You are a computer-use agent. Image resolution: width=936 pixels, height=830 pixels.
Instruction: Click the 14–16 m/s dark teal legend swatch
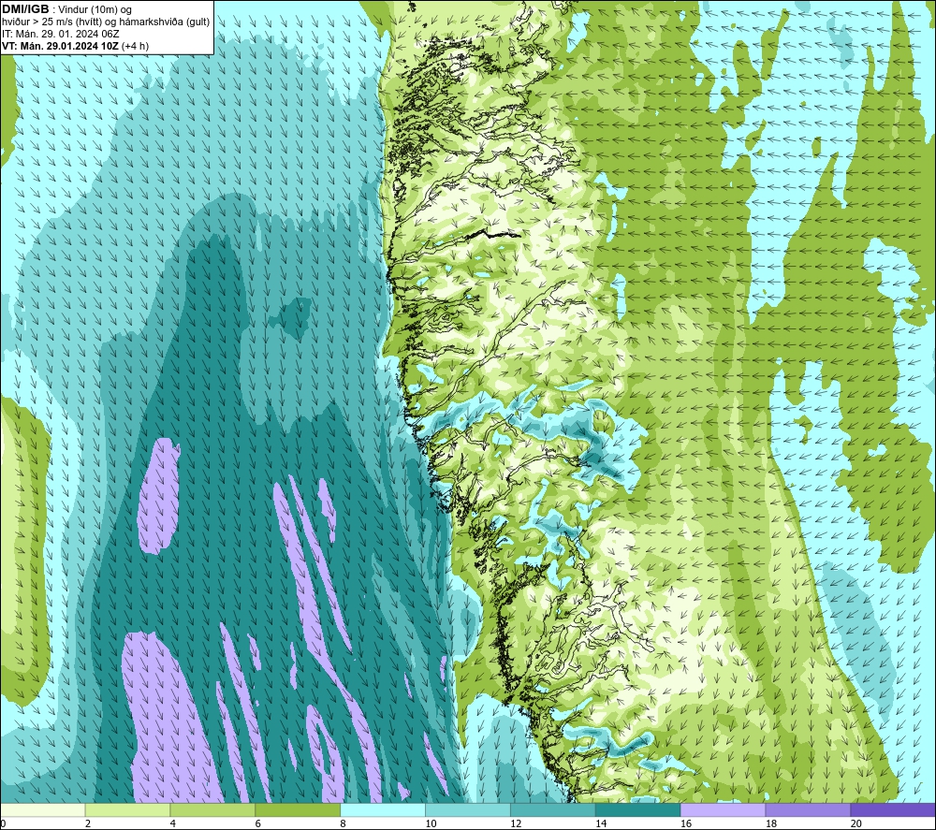click(637, 809)
